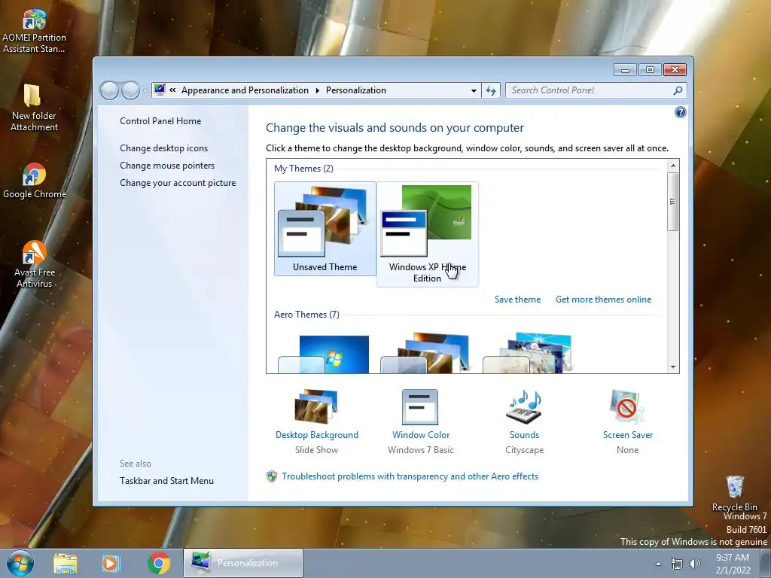Open the Desktop Background settings icon
The image size is (771, 578).
point(316,406)
